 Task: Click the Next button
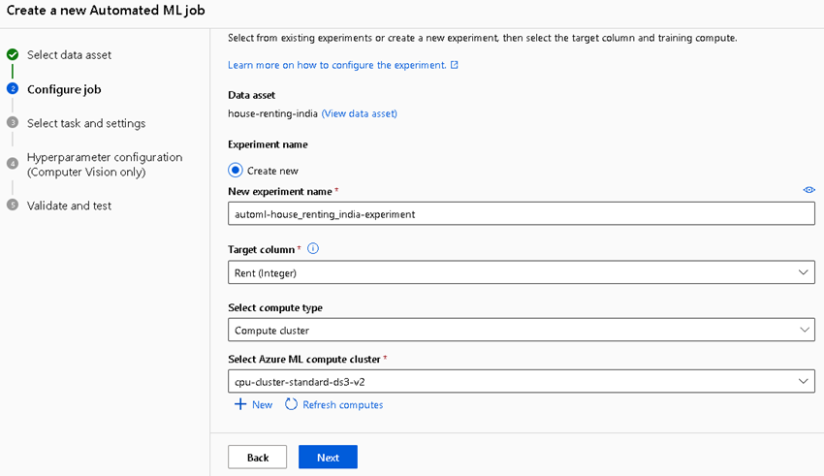(x=328, y=457)
